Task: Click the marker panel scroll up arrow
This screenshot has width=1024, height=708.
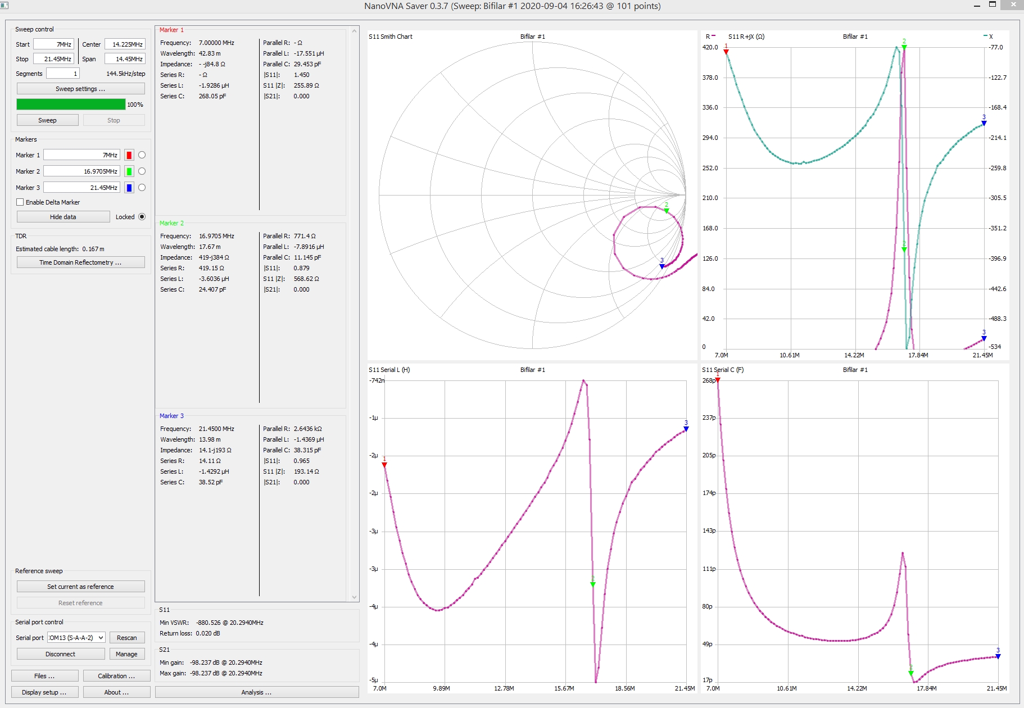Action: pos(354,30)
